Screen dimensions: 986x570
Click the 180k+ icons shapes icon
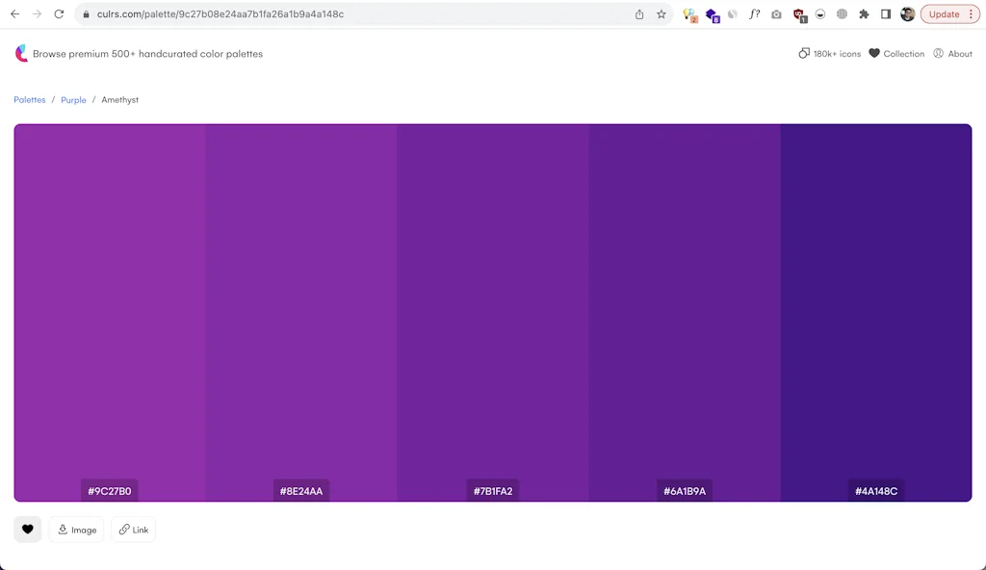805,53
